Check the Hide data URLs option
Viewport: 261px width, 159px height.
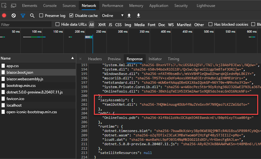click(57, 24)
